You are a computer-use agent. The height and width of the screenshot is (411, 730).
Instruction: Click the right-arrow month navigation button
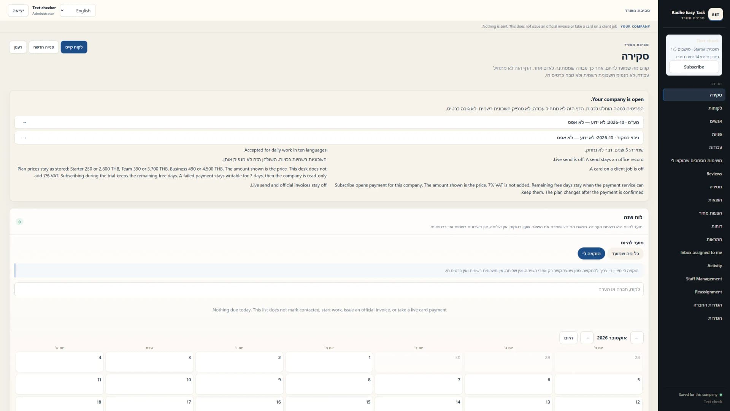point(587,338)
